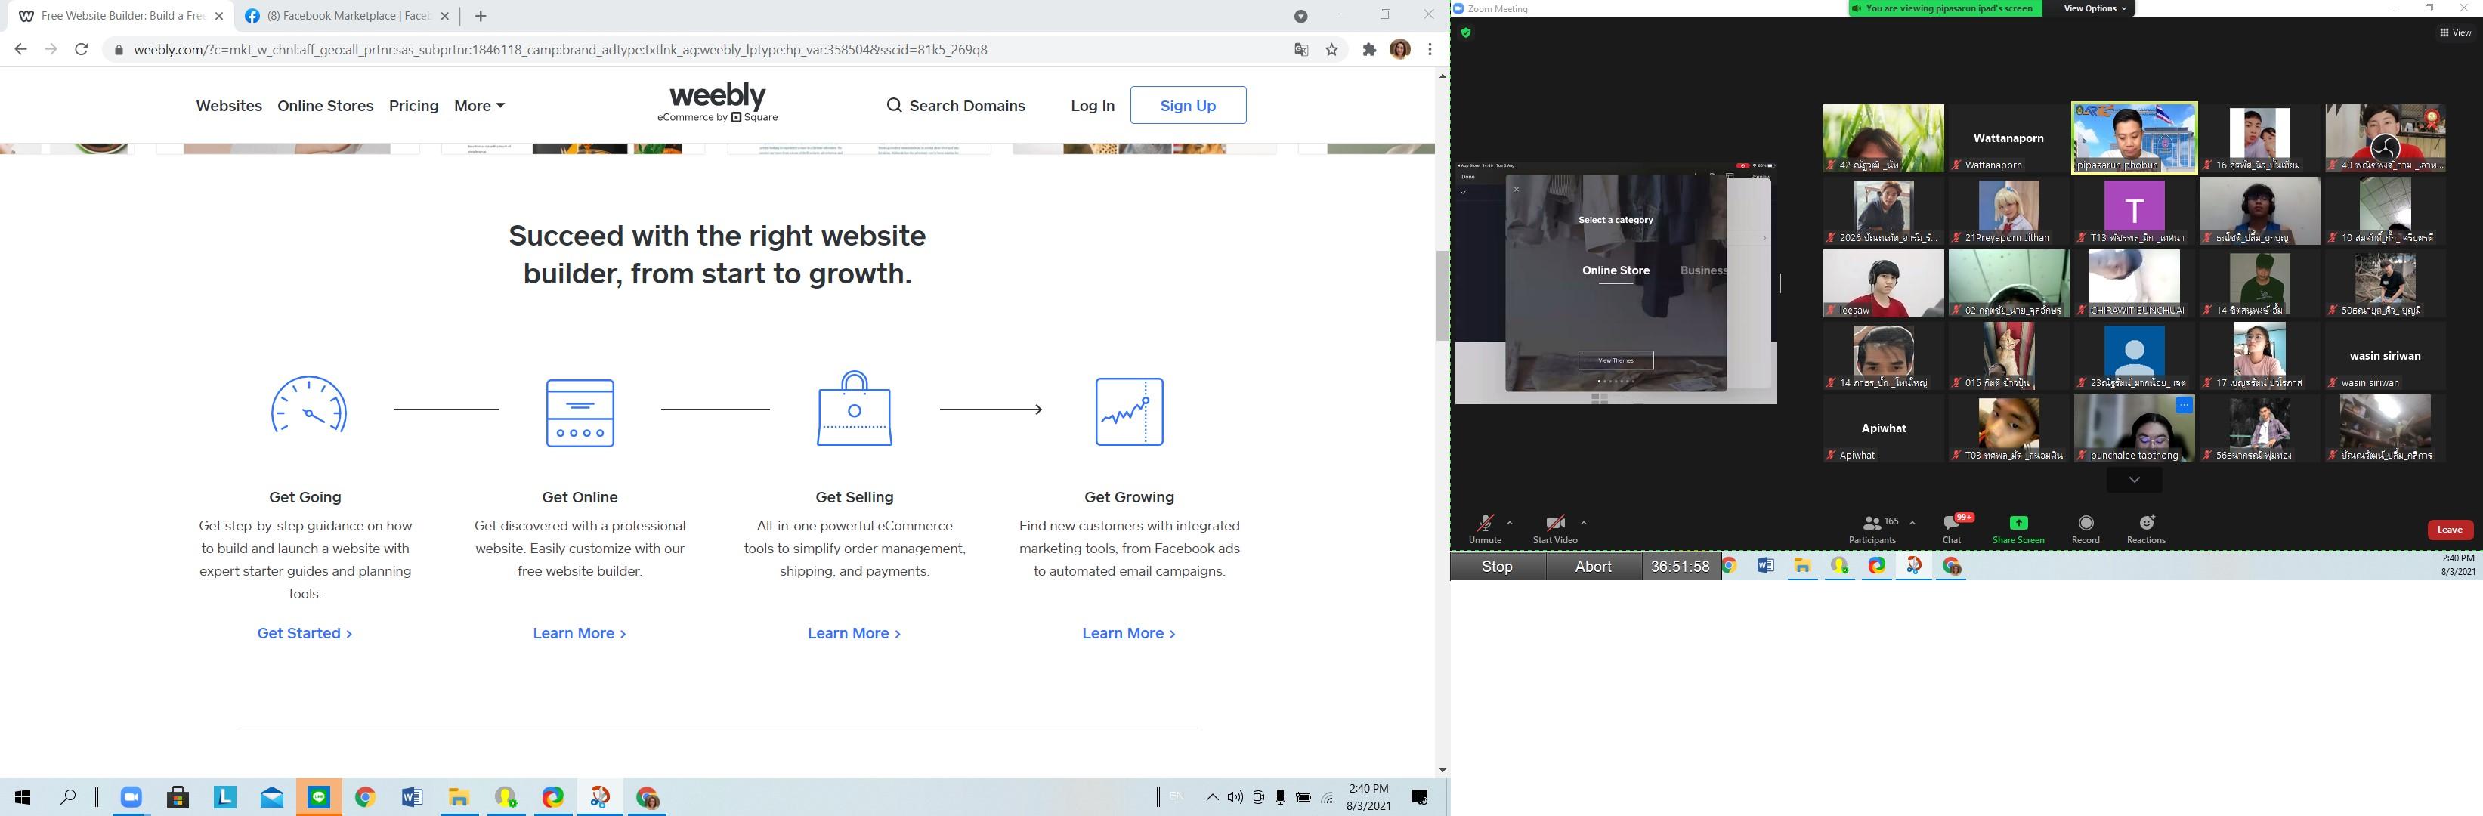The height and width of the screenshot is (816, 2483).
Task: Click the Get Started link
Action: [305, 633]
